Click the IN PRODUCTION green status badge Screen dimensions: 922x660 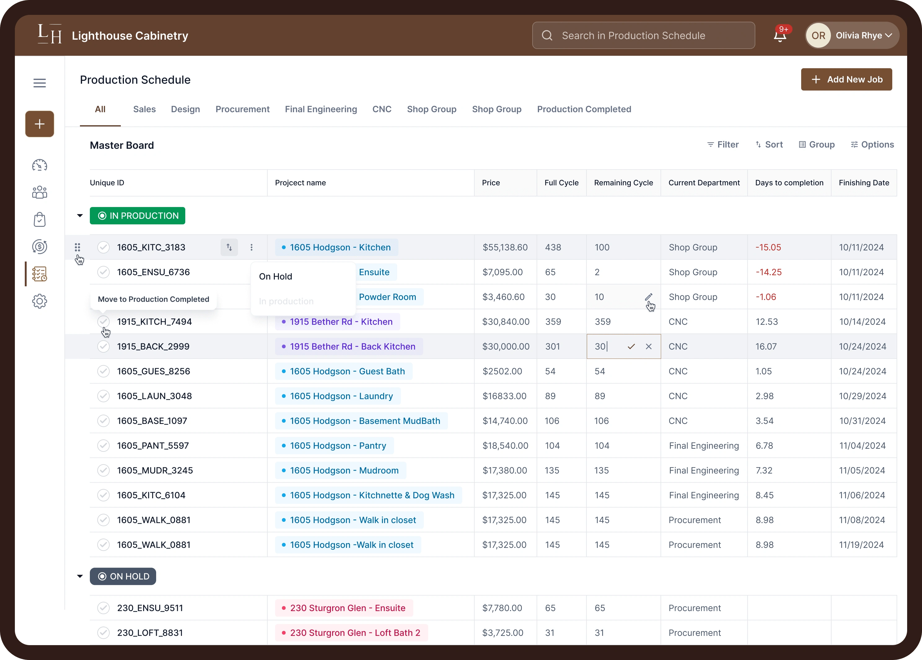click(x=137, y=215)
